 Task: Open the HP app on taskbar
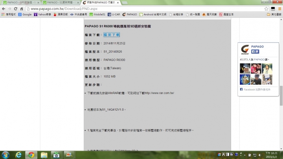tap(56, 155)
